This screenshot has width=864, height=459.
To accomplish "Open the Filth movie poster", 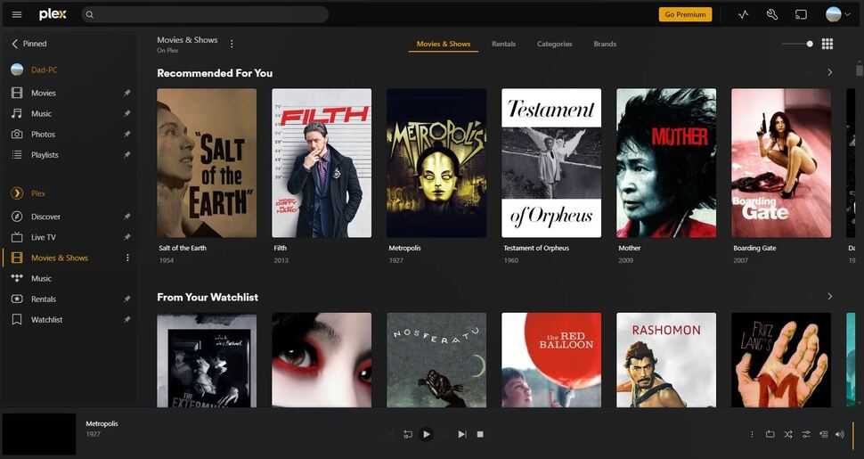I will (x=322, y=163).
